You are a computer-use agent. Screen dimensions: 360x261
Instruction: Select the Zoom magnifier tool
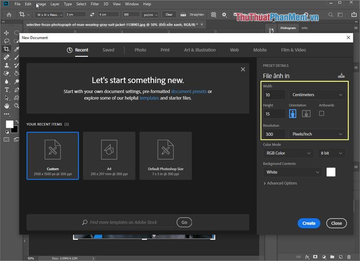point(16,106)
